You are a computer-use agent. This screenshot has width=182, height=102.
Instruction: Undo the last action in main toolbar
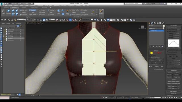pos(2,20)
